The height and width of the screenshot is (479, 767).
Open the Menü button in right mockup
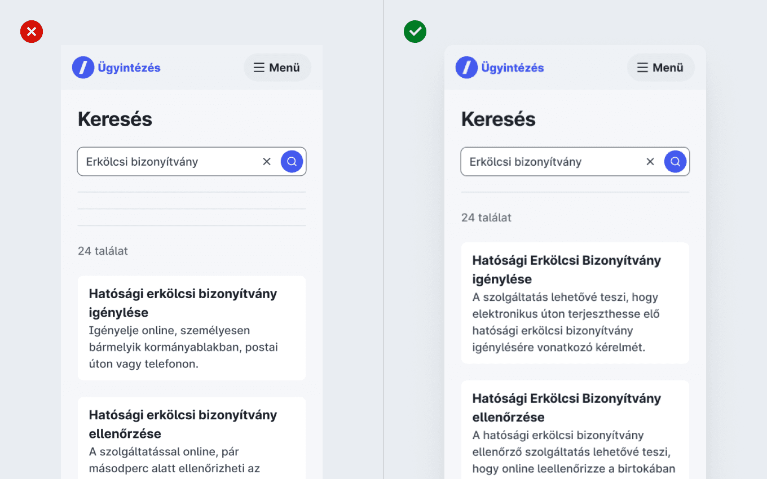click(661, 68)
